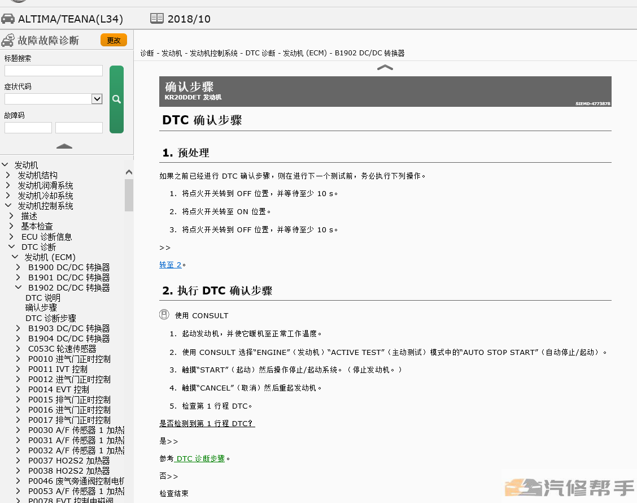Screen dimensions: 637x503
Task: Focus the 标题搜索 input field
Action: 54,71
